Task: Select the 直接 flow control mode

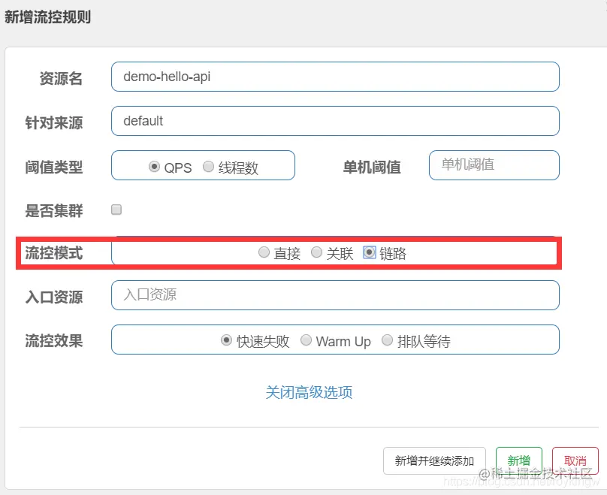Action: [264, 252]
